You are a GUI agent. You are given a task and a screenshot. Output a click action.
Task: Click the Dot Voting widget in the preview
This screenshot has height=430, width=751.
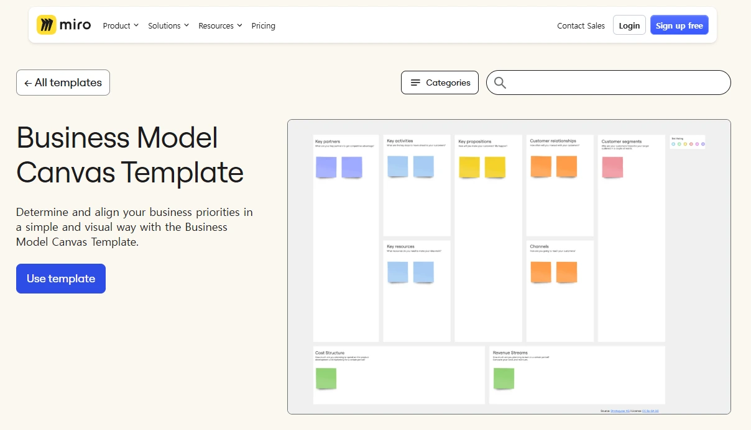(688, 142)
